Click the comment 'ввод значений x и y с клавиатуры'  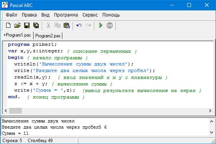click(112, 77)
